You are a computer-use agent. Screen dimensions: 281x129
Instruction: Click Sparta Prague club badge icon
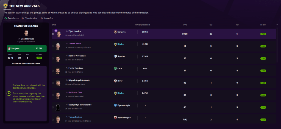pyautogui.click(x=115, y=117)
